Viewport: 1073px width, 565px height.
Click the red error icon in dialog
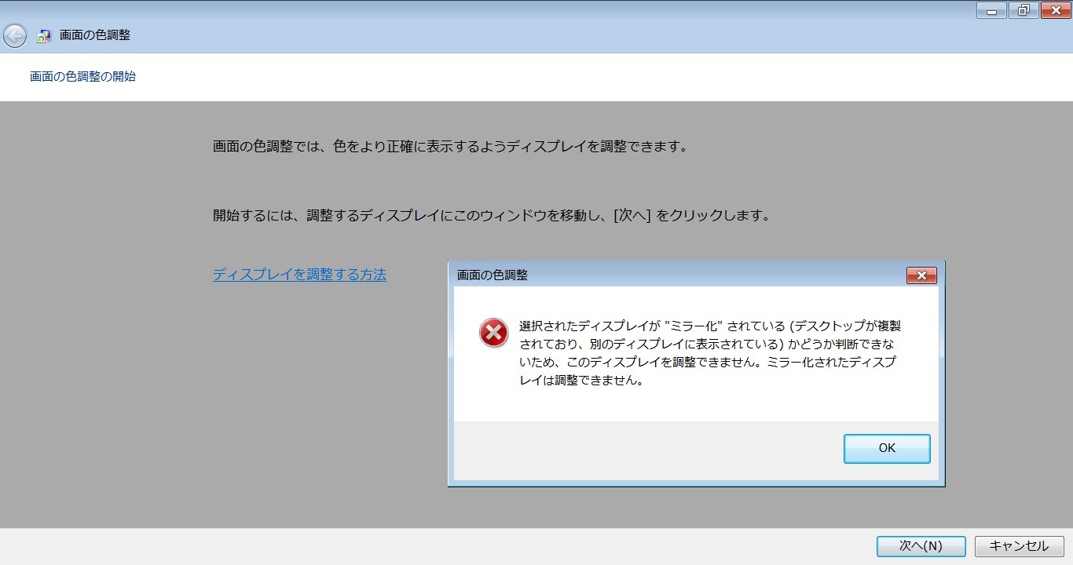493,333
